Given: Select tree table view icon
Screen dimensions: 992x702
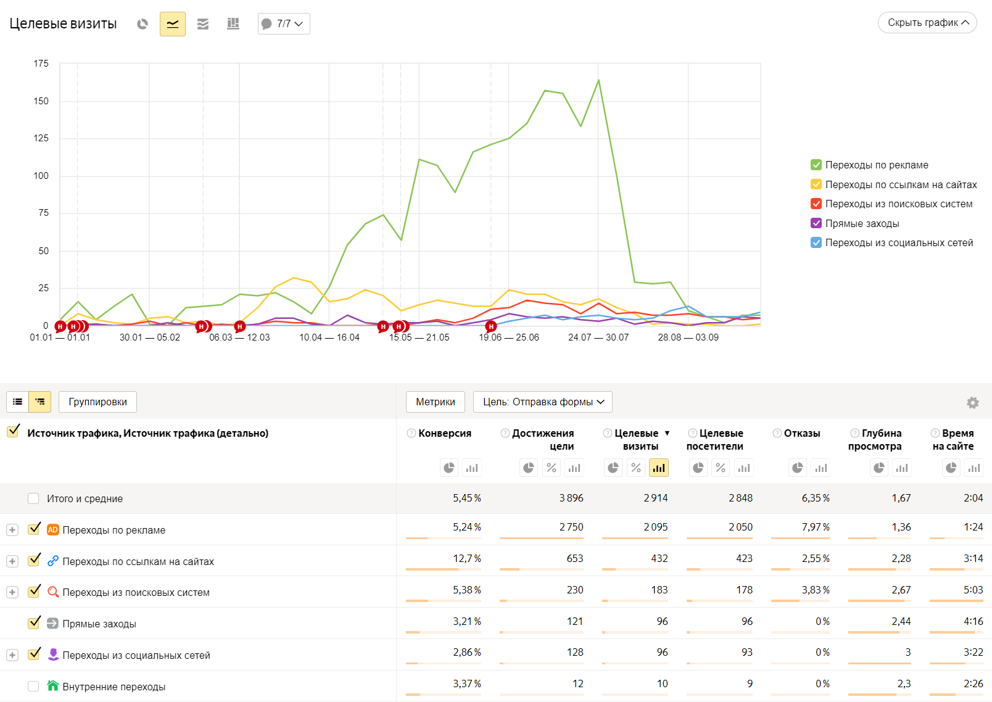Looking at the screenshot, I should tap(40, 402).
